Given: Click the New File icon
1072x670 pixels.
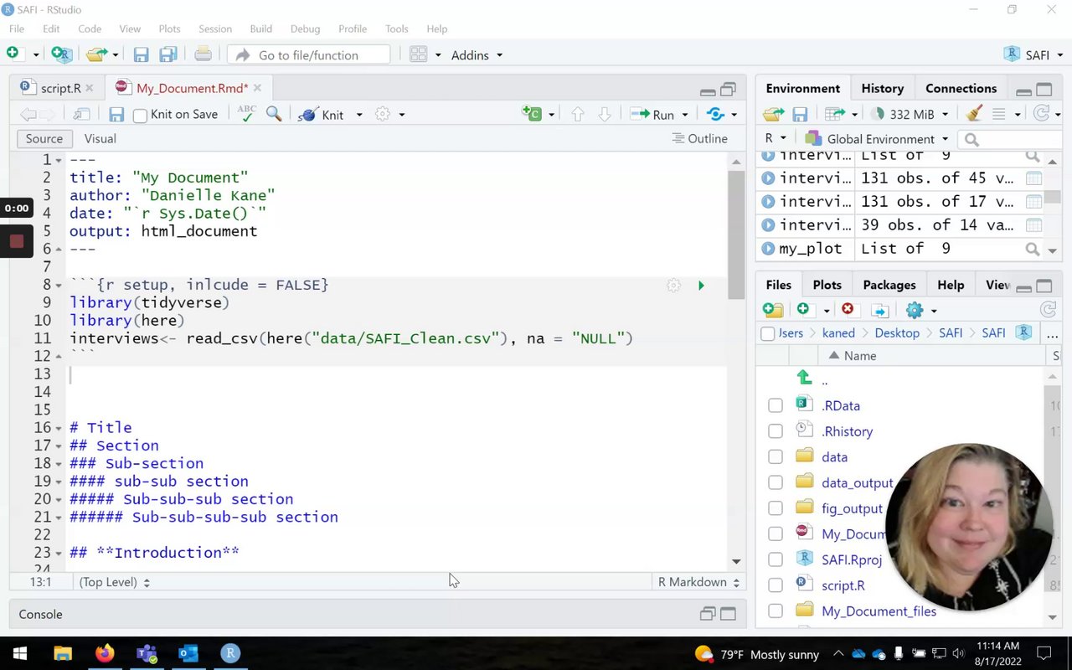Looking at the screenshot, I should pos(13,54).
